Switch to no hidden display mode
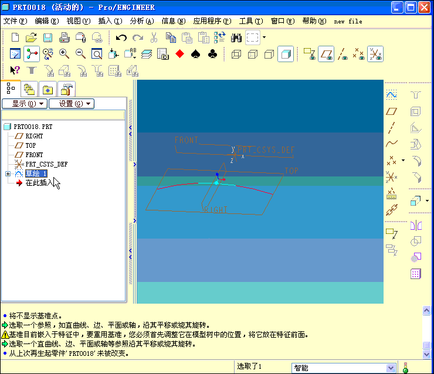The height and width of the screenshot is (374, 434). (269, 54)
